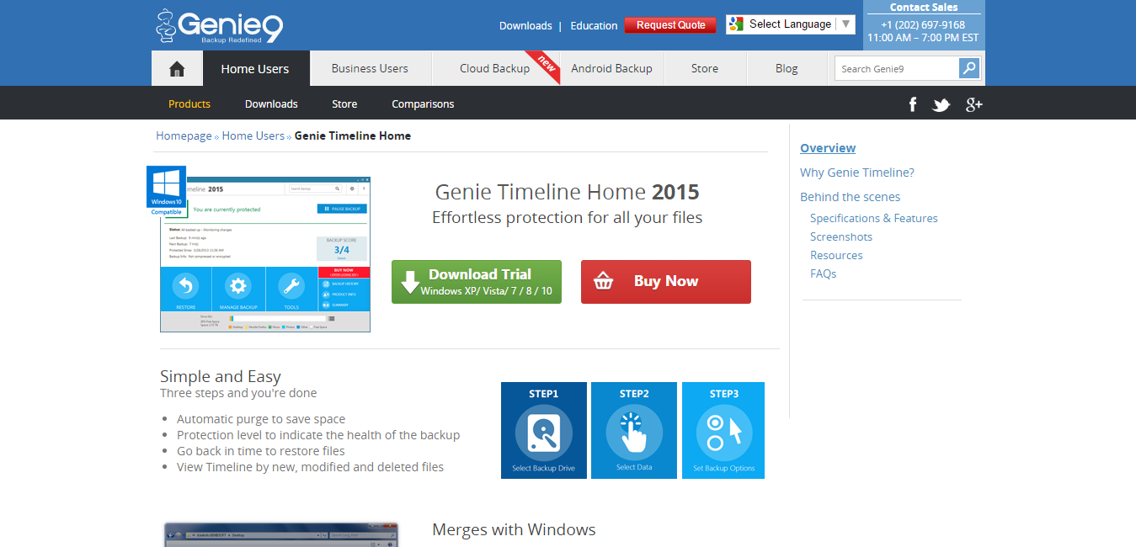
Task: Click the Download Trial button
Action: coord(477,282)
